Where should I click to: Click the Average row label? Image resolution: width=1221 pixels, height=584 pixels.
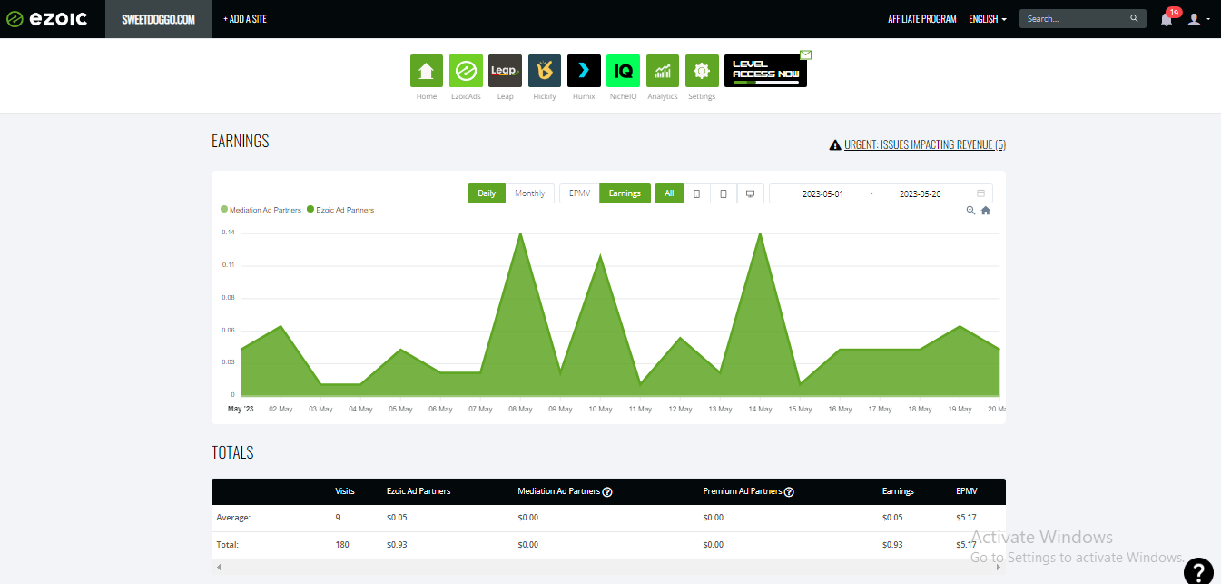(233, 518)
